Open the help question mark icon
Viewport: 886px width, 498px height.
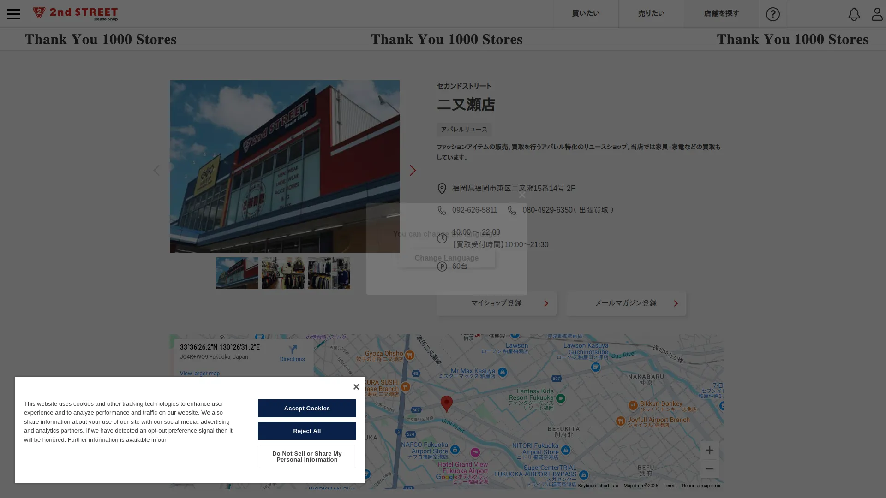(772, 14)
